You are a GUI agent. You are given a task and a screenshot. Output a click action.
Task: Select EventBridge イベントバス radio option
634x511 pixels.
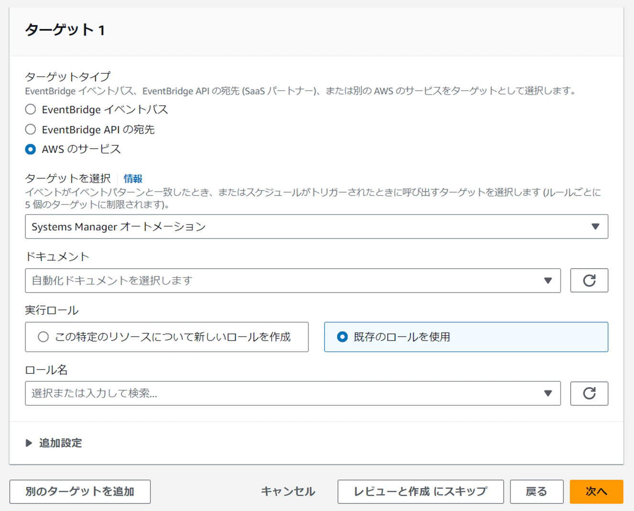[x=31, y=109]
